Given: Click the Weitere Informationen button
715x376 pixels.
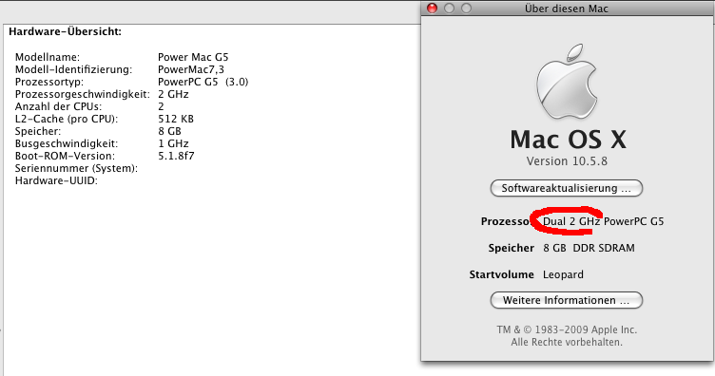Looking at the screenshot, I should (x=567, y=300).
